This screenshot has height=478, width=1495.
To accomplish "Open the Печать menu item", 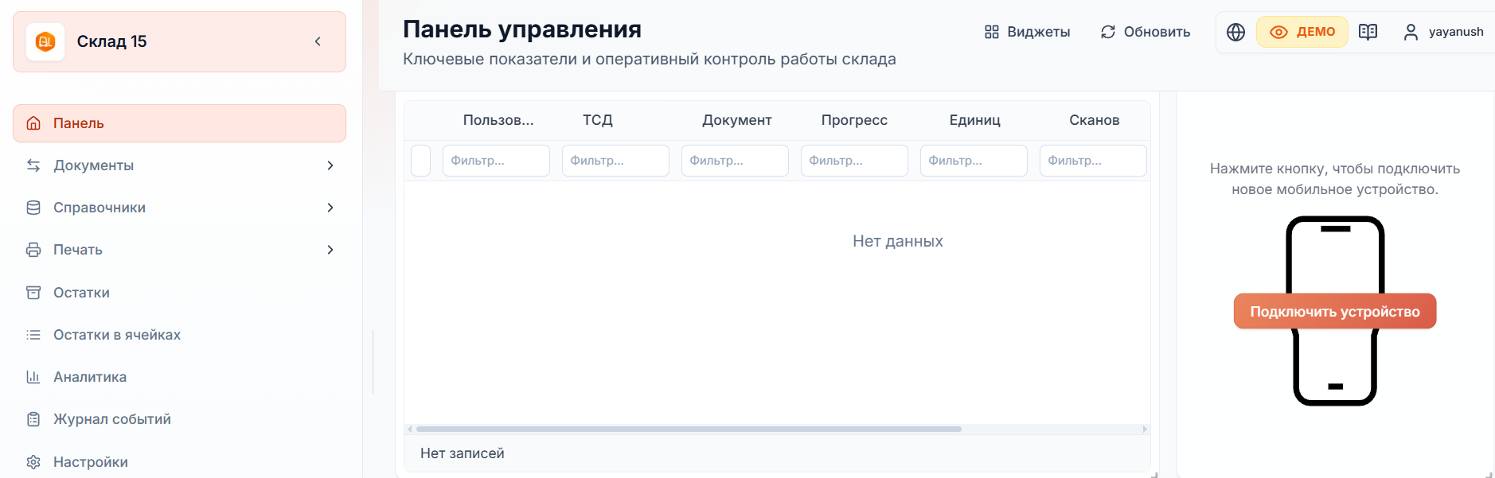I will (179, 250).
